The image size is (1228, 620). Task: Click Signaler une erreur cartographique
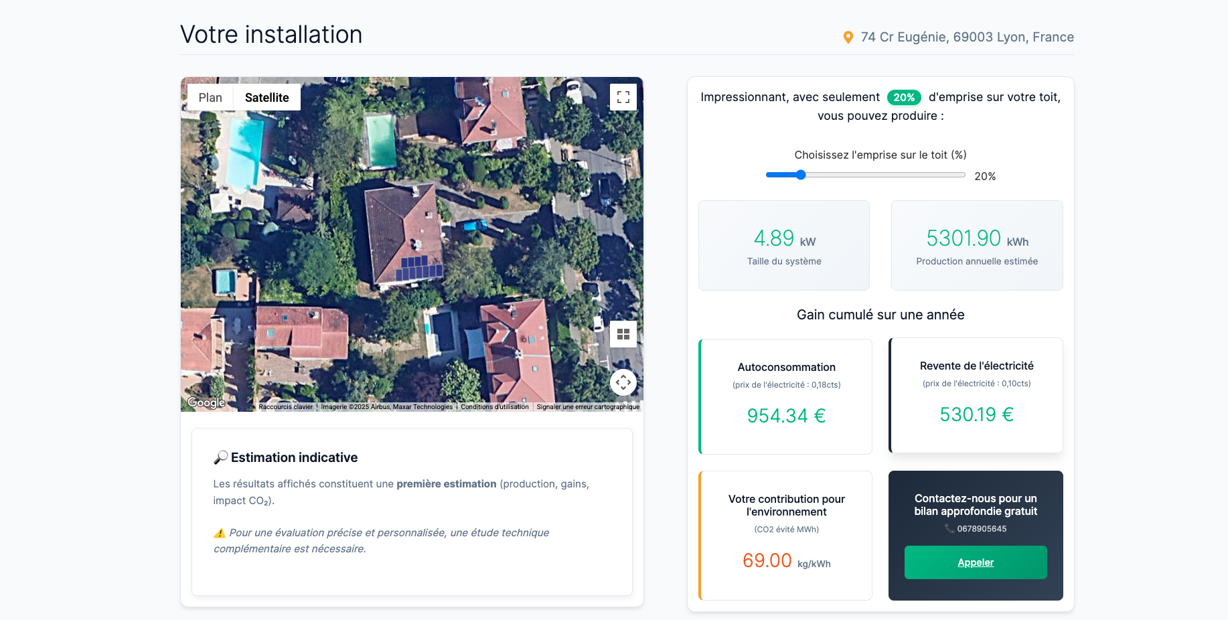pyautogui.click(x=587, y=406)
